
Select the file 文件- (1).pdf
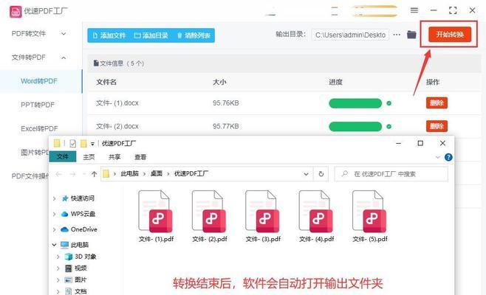click(x=156, y=216)
